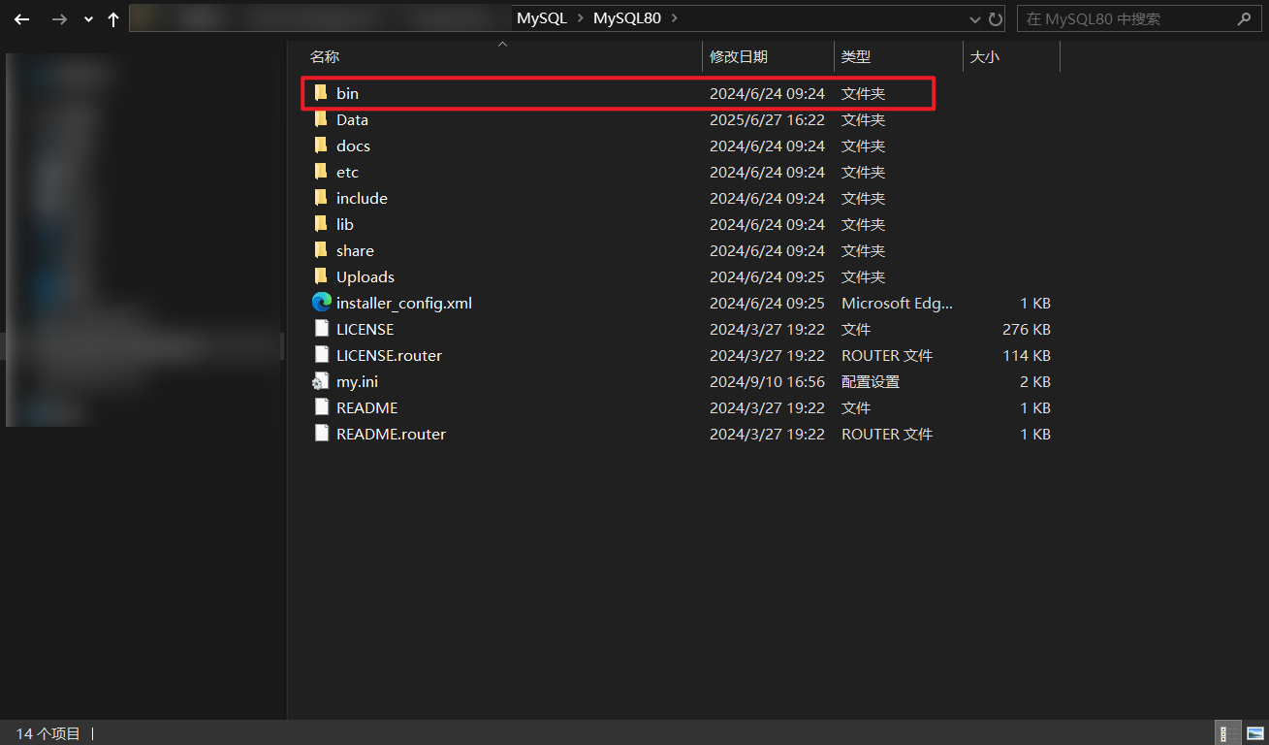Go back with the left arrow button

[x=22, y=19]
